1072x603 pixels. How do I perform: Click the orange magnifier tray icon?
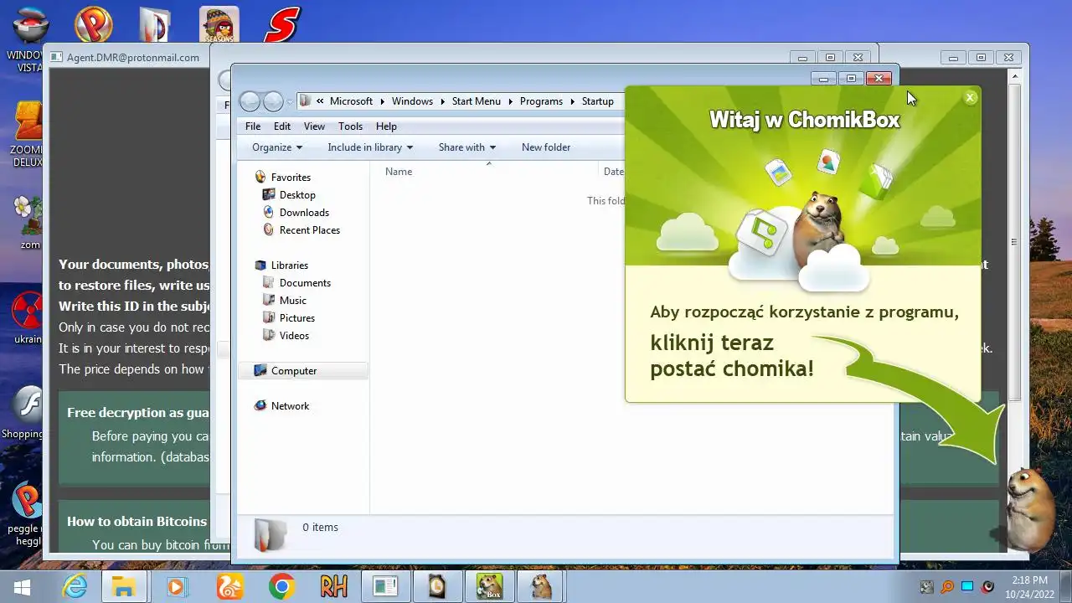click(947, 587)
